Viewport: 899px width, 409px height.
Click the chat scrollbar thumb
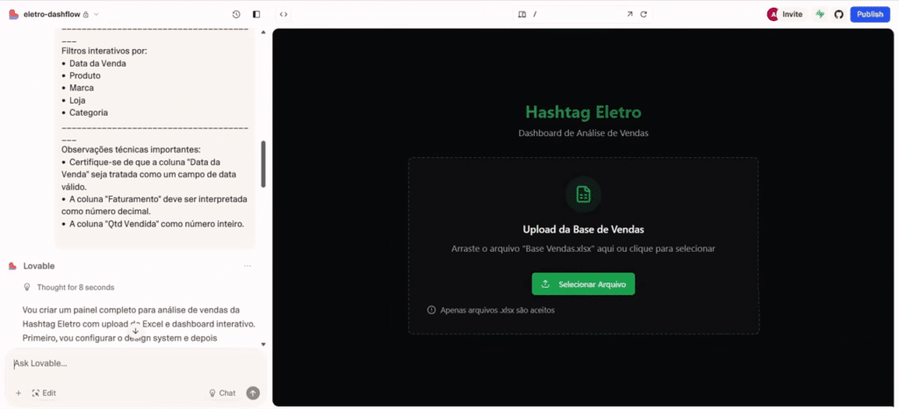263,164
